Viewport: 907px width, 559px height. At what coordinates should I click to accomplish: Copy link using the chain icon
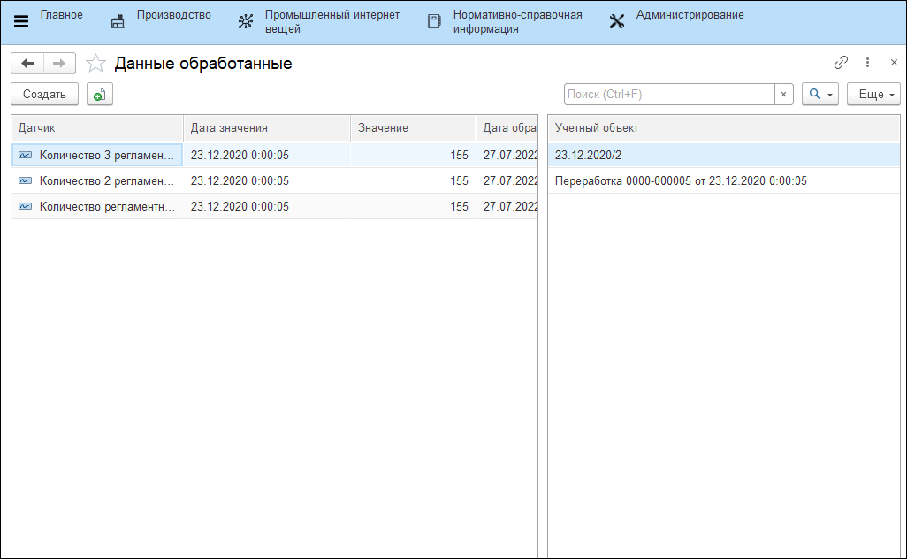(x=841, y=63)
